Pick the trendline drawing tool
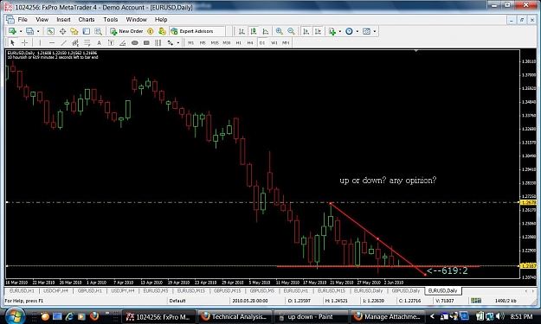This screenshot has width=541, height=324. 63,42
